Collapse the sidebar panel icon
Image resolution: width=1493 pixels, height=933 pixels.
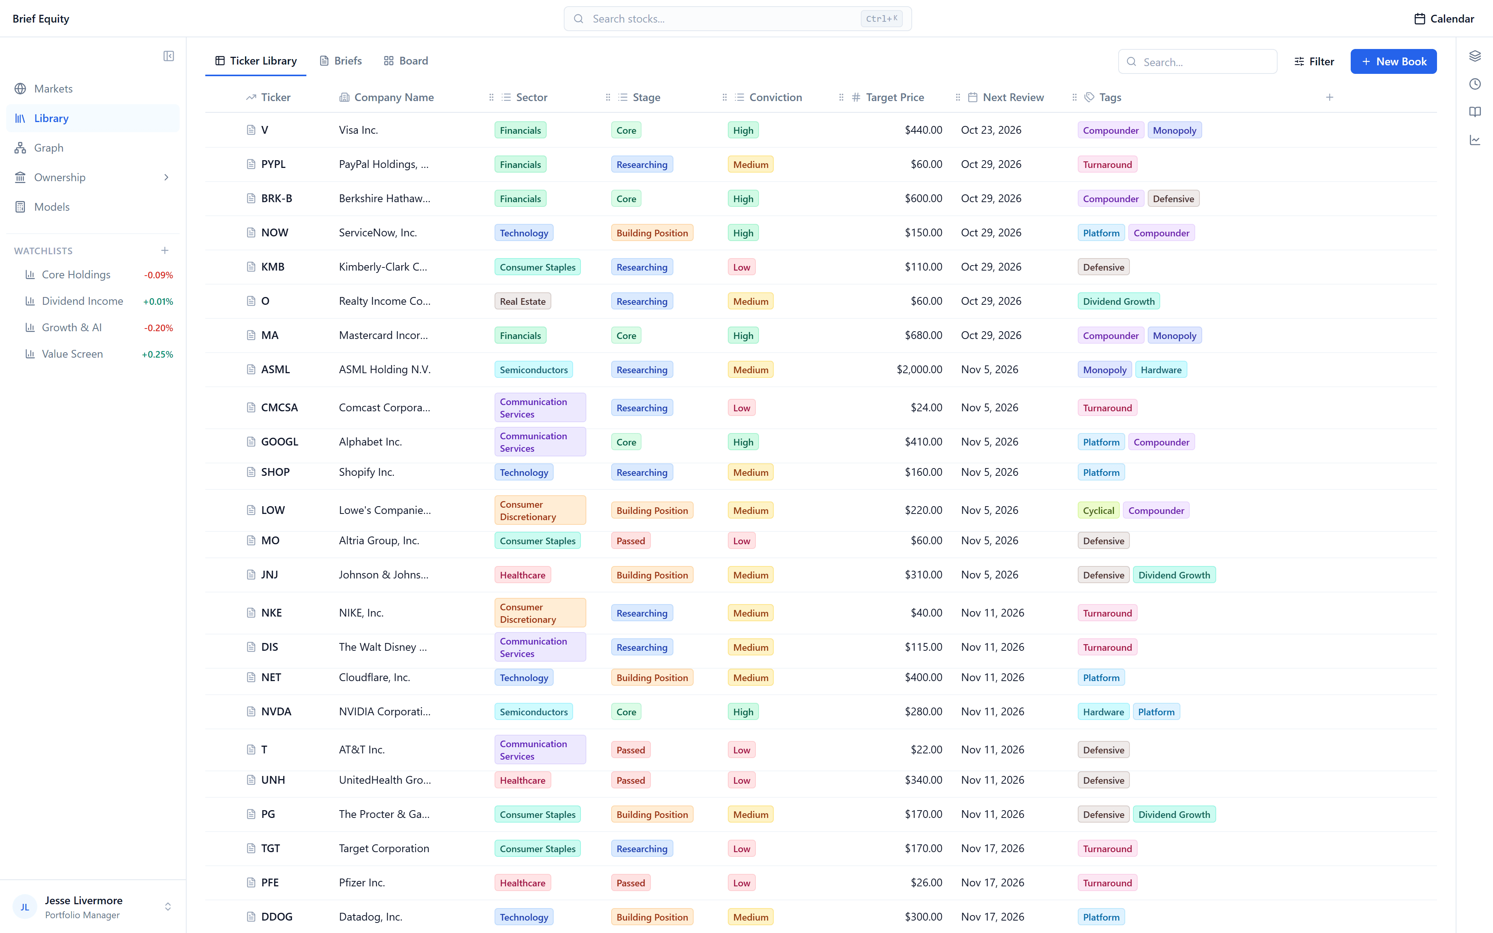coord(168,56)
